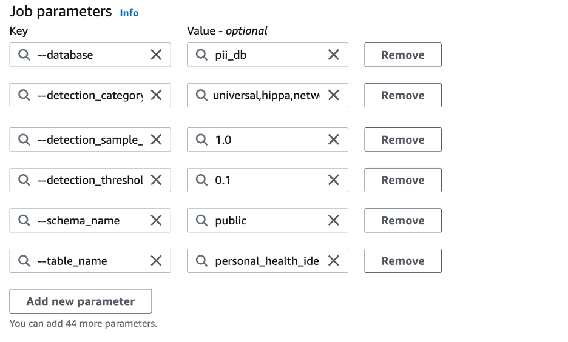Remove the --detection_threshold parameter row
Screen dimensions: 568x342
coord(402,180)
